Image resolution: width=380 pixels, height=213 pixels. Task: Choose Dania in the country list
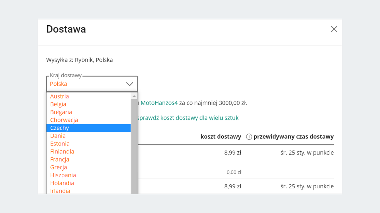click(58, 136)
